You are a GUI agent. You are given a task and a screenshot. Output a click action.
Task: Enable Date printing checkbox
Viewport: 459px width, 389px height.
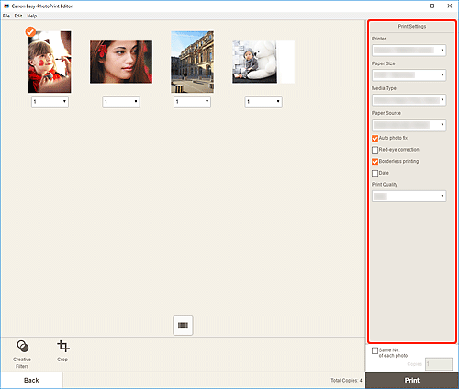point(375,173)
